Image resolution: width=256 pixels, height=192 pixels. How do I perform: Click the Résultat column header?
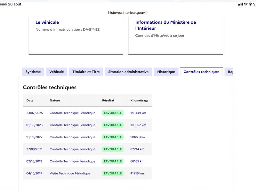[x=108, y=100]
